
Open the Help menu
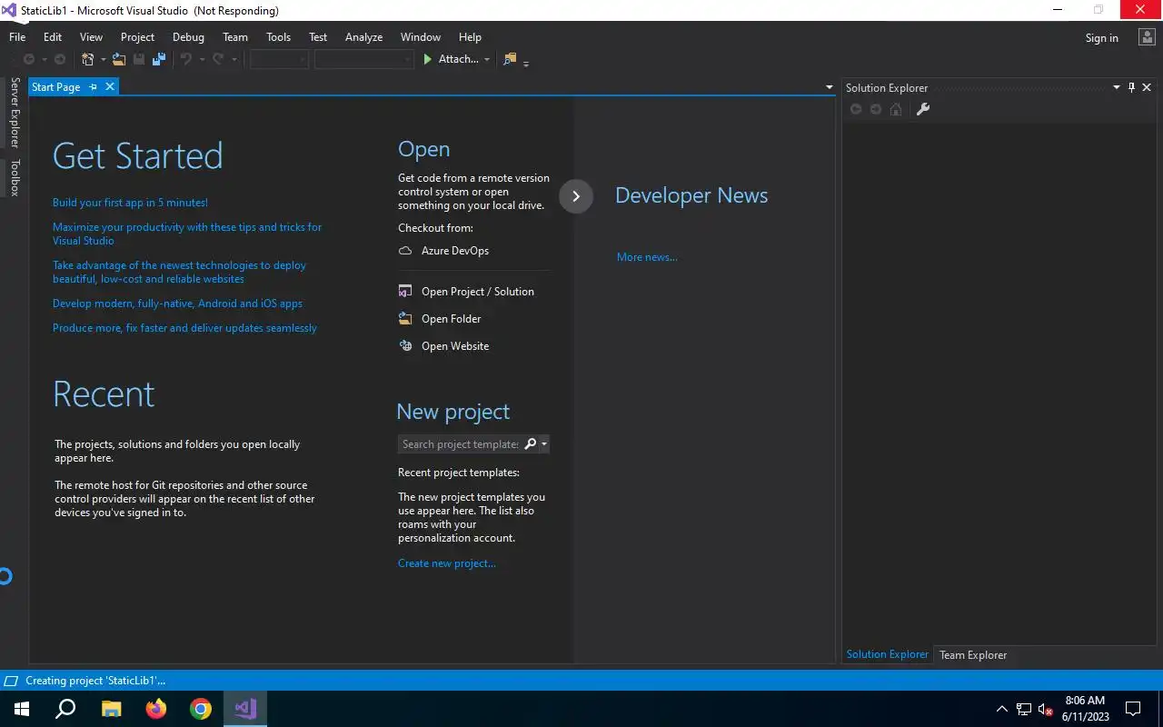(x=470, y=37)
